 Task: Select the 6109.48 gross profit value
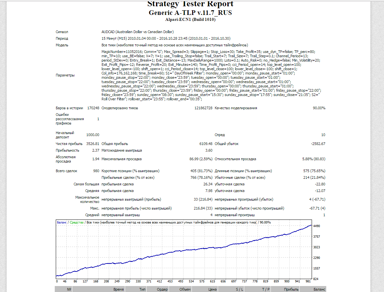click(x=206, y=144)
